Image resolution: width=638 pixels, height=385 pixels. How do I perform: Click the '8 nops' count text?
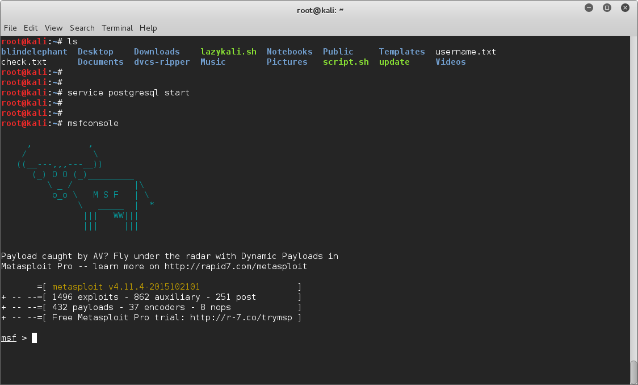[x=216, y=307]
